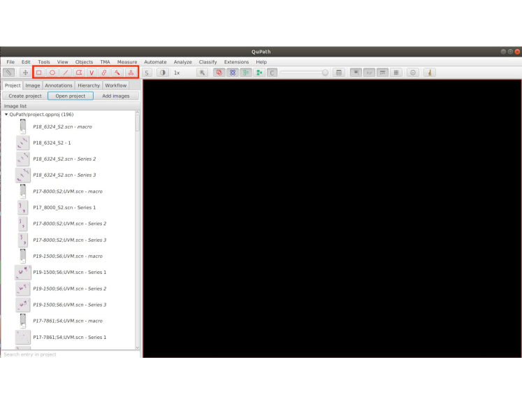The width and height of the screenshot is (522, 404).
Task: Open the Measure menu
Action: click(127, 62)
